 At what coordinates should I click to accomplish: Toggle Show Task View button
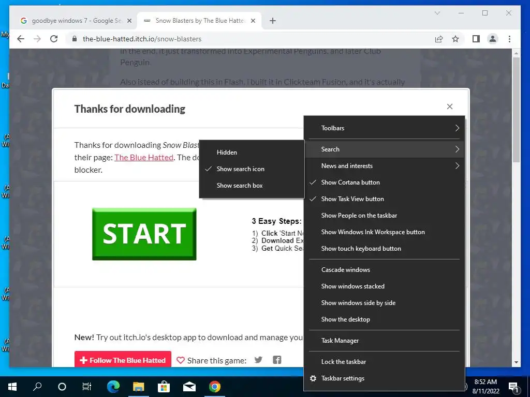[x=385, y=199]
